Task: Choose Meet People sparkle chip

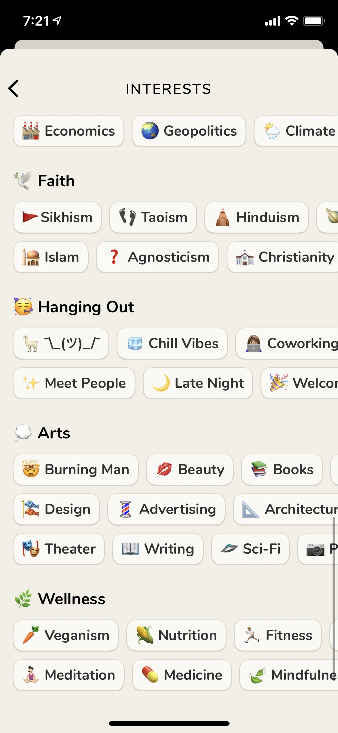Action: pyautogui.click(x=74, y=383)
